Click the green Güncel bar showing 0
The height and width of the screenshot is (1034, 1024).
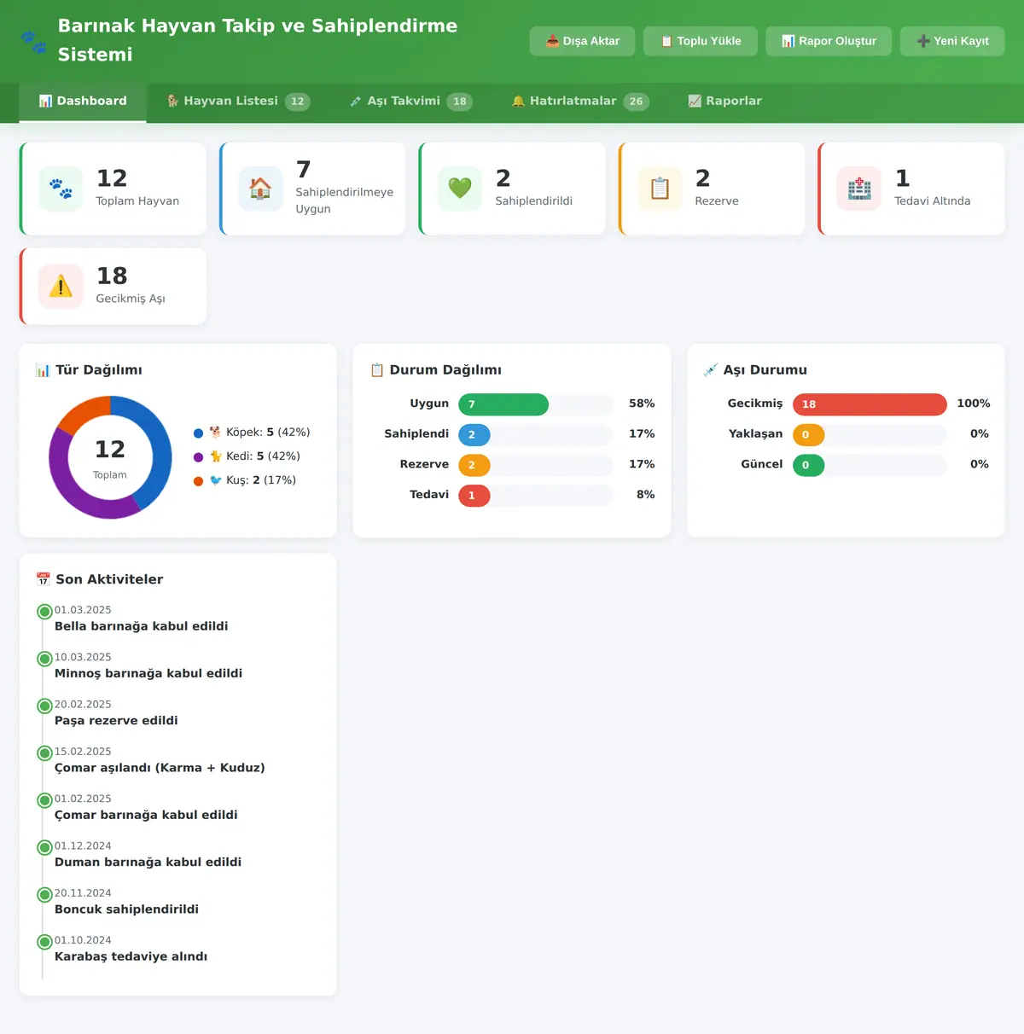[809, 465]
